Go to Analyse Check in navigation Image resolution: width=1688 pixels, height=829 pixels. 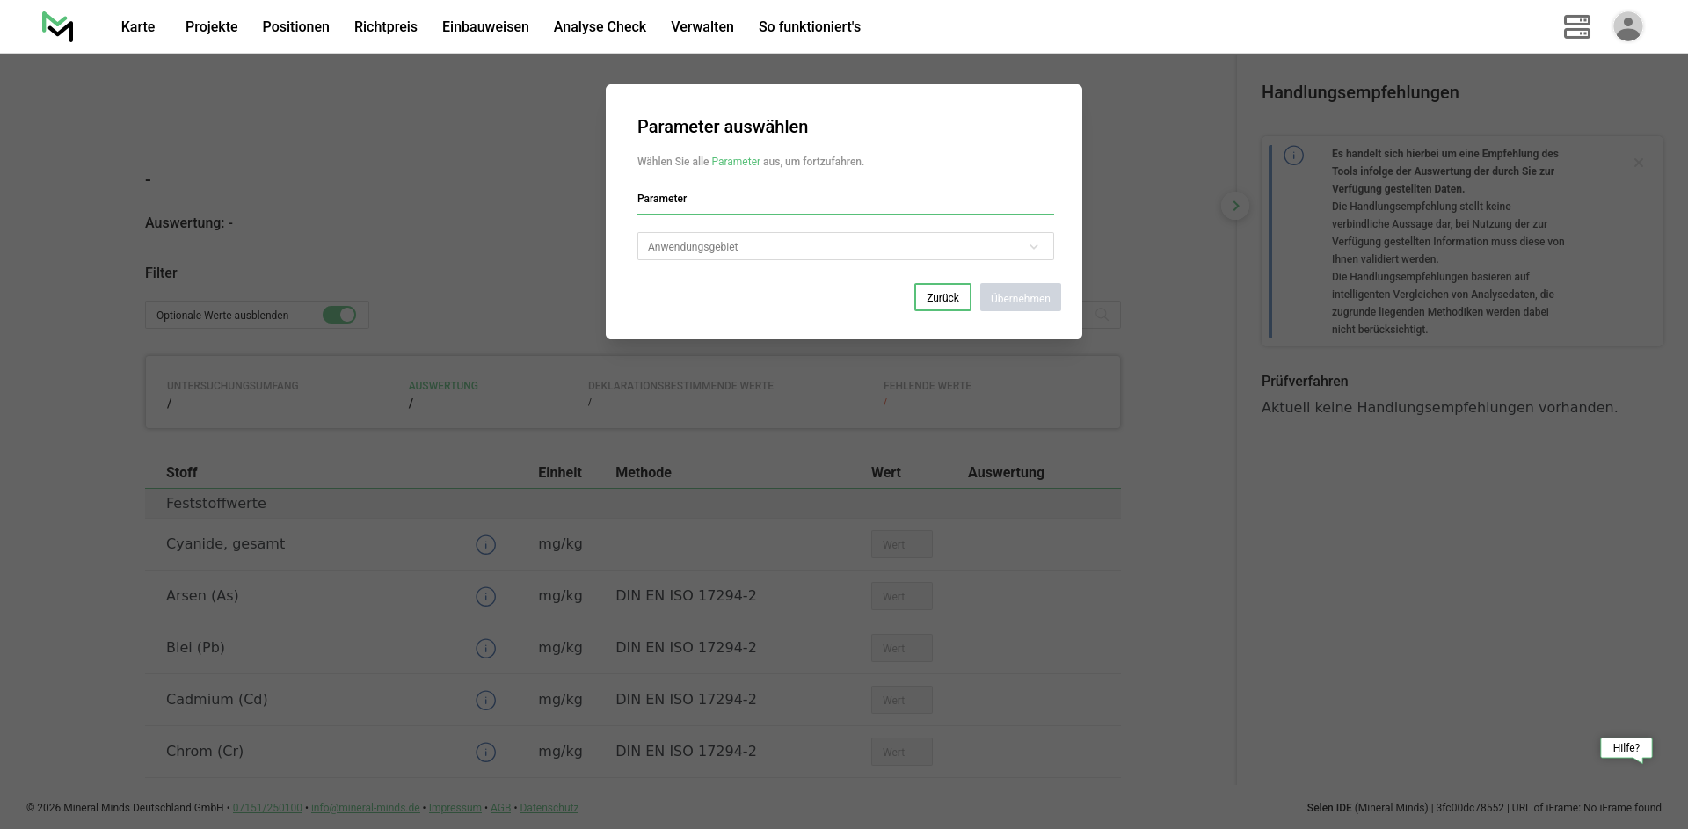[x=600, y=26]
